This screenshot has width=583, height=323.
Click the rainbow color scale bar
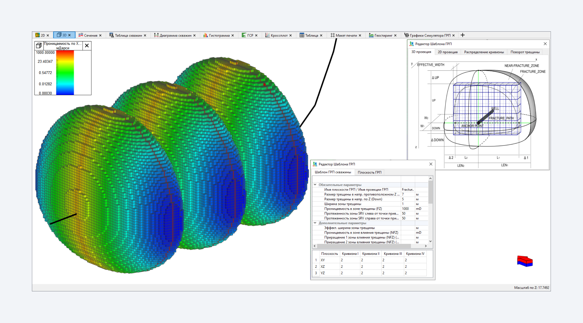[65, 72]
